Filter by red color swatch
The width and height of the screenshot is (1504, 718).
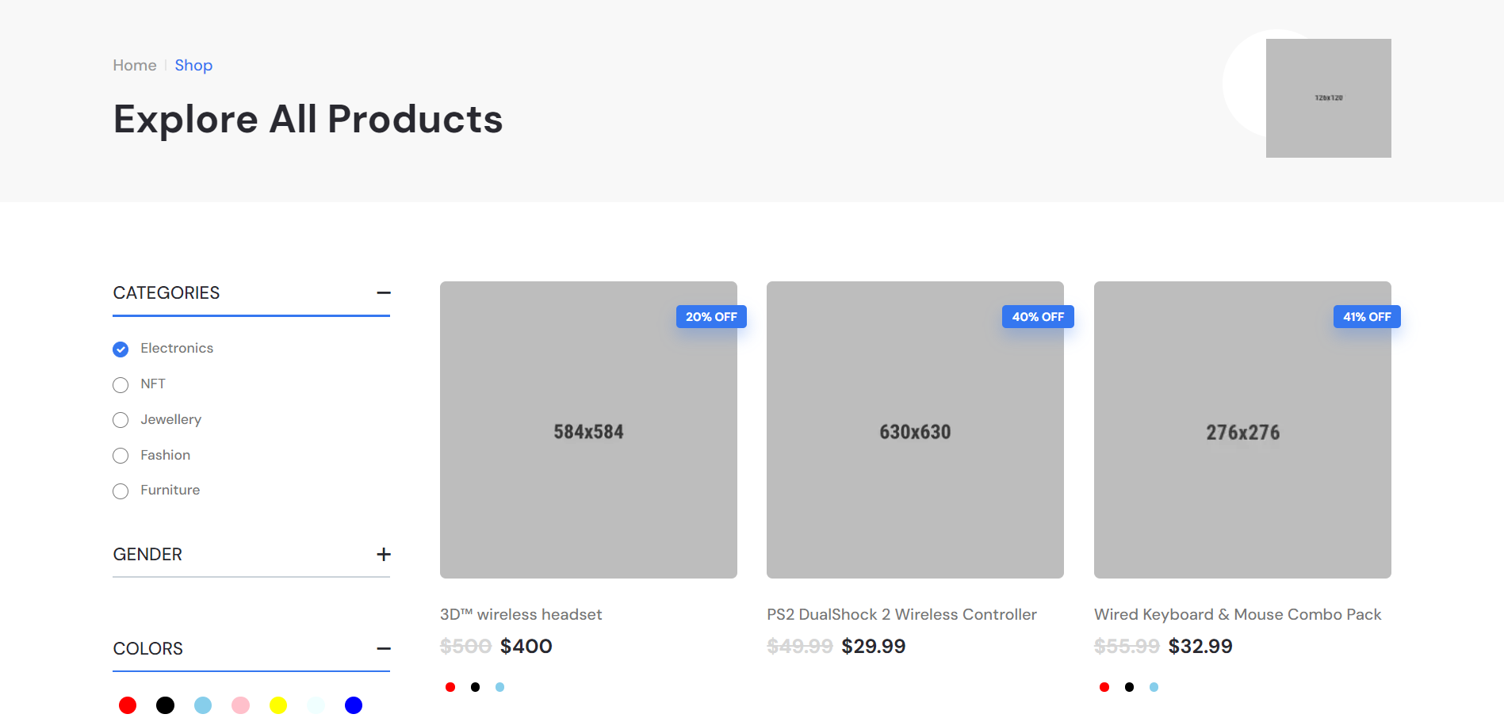[128, 705]
